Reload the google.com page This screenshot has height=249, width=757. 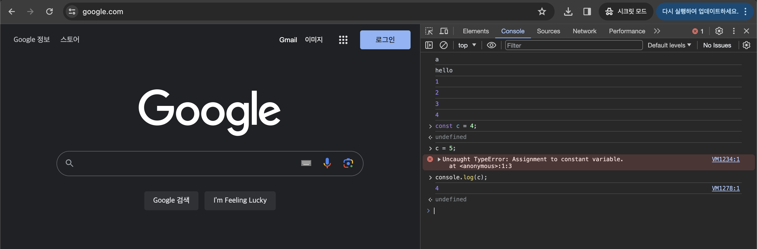click(x=49, y=12)
